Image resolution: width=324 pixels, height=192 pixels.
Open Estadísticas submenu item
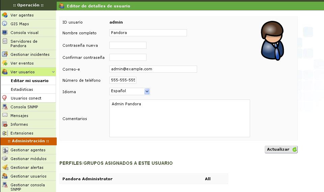(x=22, y=89)
